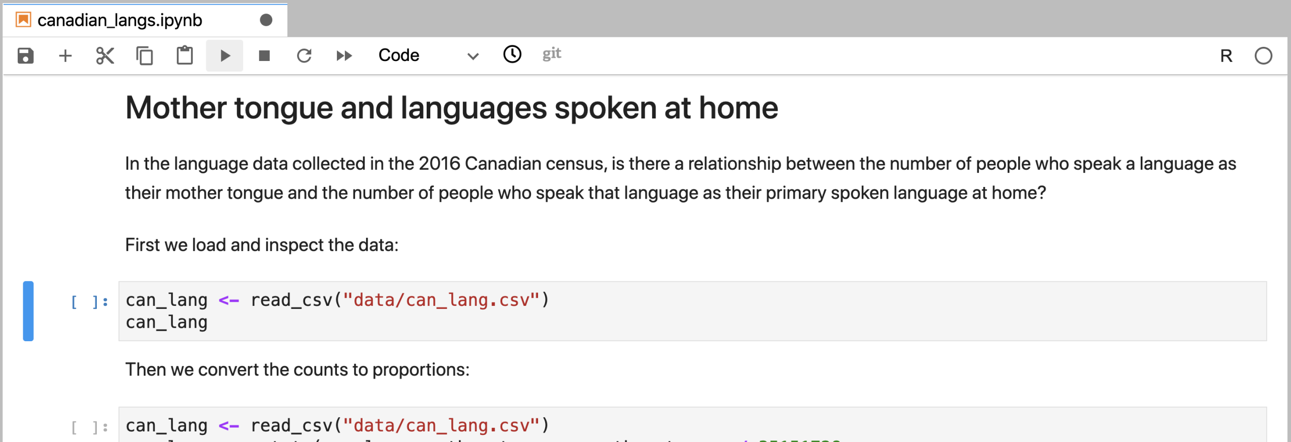Open the git toolbar button
1291x442 pixels.
click(x=552, y=54)
